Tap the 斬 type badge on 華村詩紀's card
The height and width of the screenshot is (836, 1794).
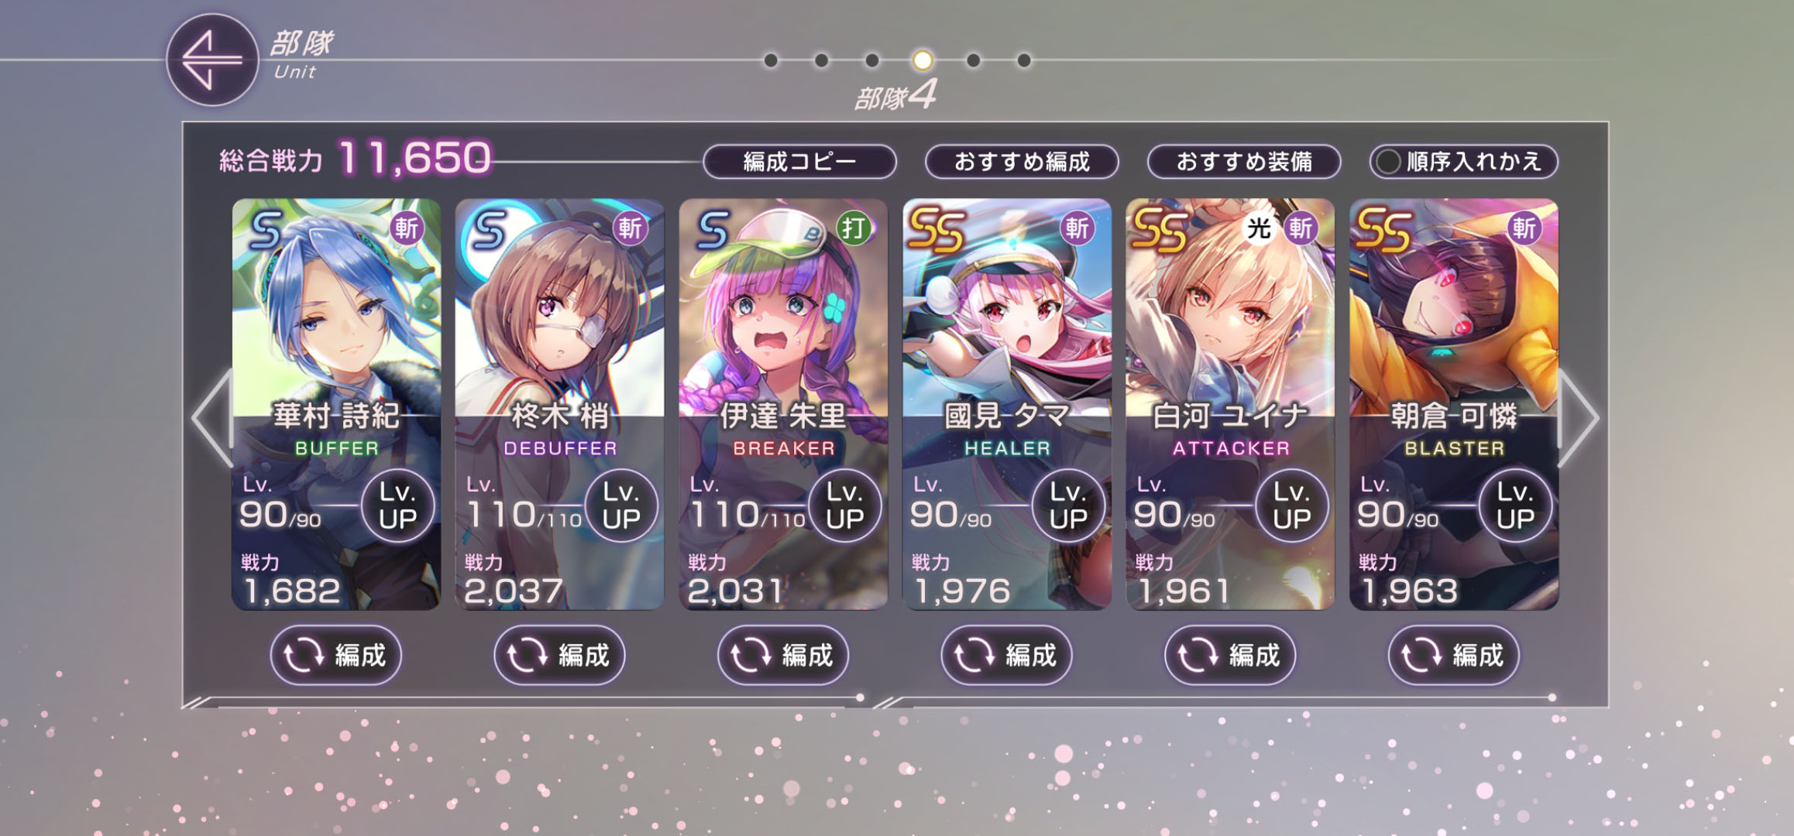pos(406,228)
